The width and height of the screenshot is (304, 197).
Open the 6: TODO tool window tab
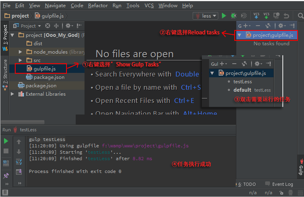point(247,184)
